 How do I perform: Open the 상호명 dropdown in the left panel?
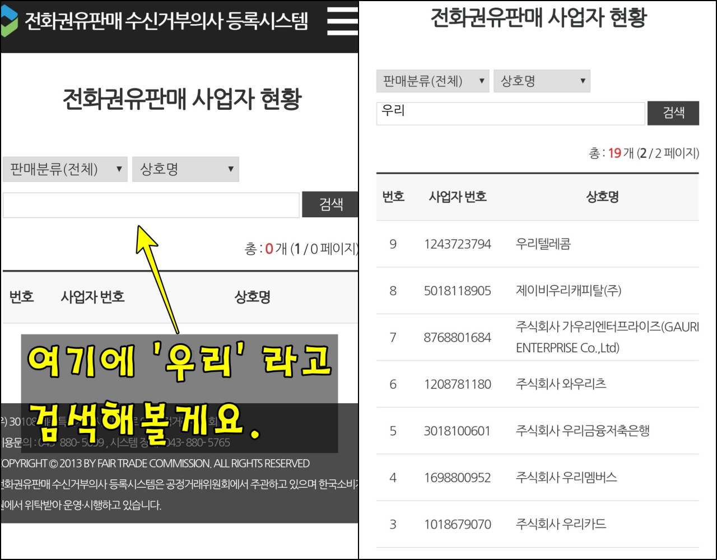(x=185, y=169)
